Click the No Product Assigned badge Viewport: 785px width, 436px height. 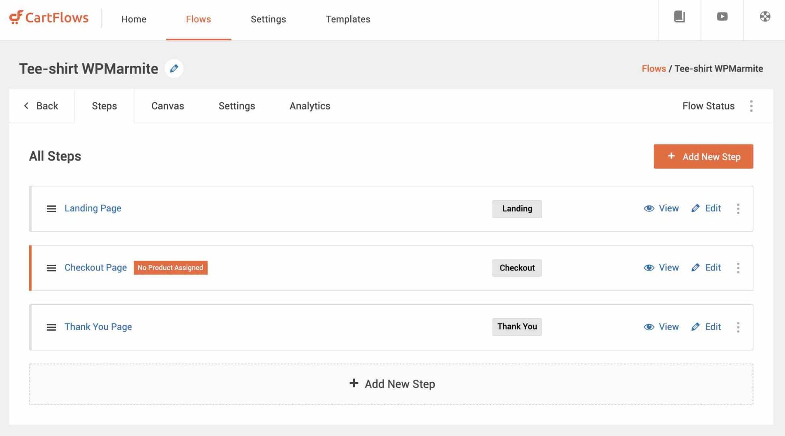[x=170, y=267]
